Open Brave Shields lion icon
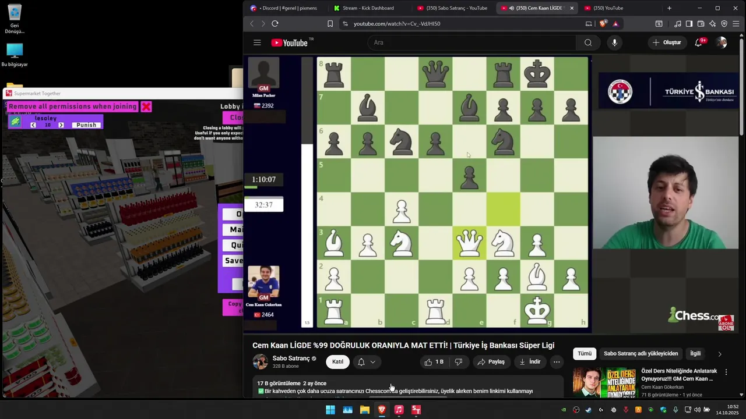Image resolution: width=746 pixels, height=419 pixels. 603,24
